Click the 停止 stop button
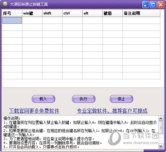This screenshot has width=166, height=152. pos(121,99)
